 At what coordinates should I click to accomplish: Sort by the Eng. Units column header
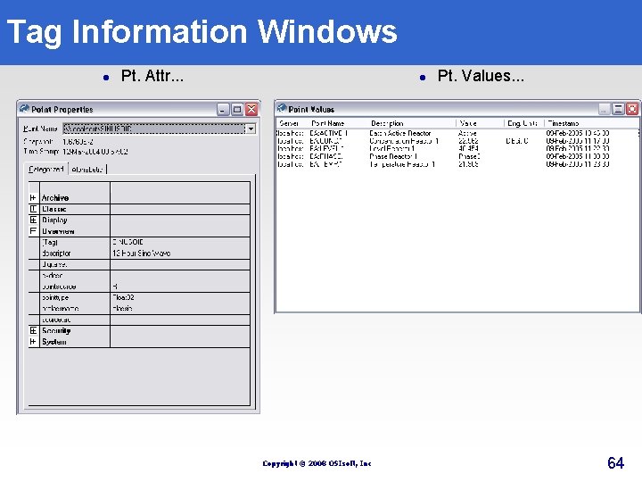pos(522,123)
